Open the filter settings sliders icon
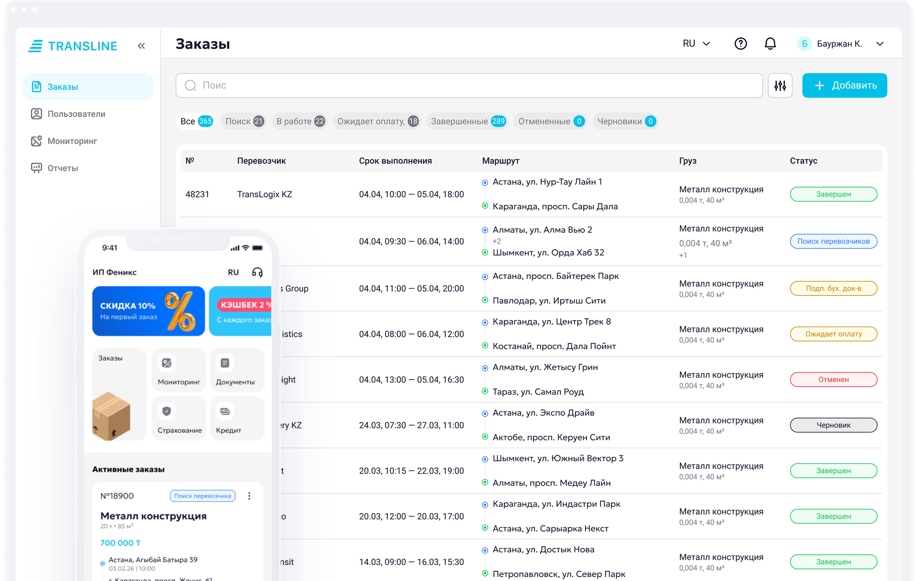 tap(780, 86)
